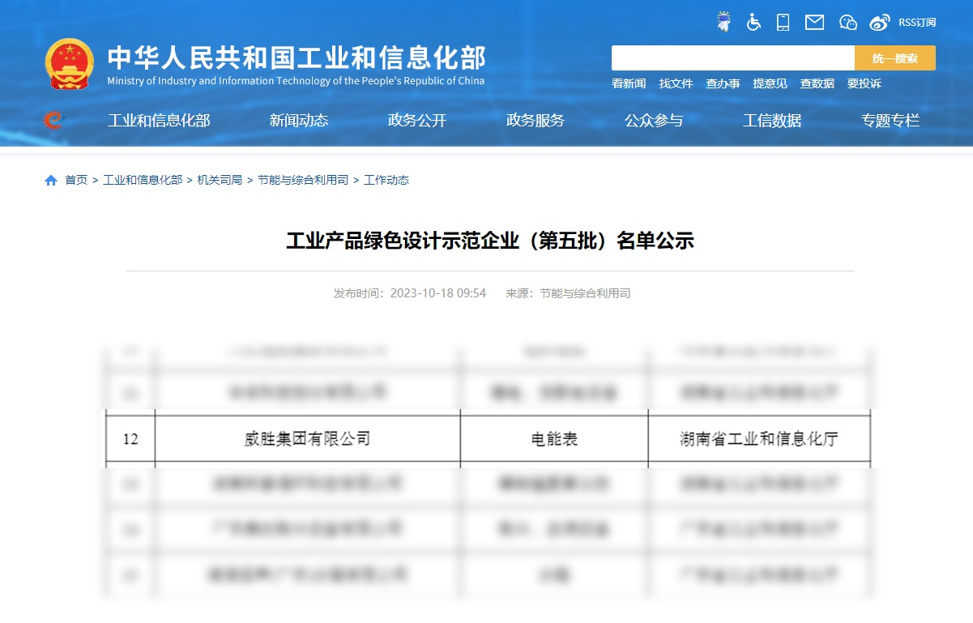Open the wheelchair accessibility mode icon
Image resolution: width=973 pixels, height=623 pixels.
pyautogui.click(x=753, y=22)
